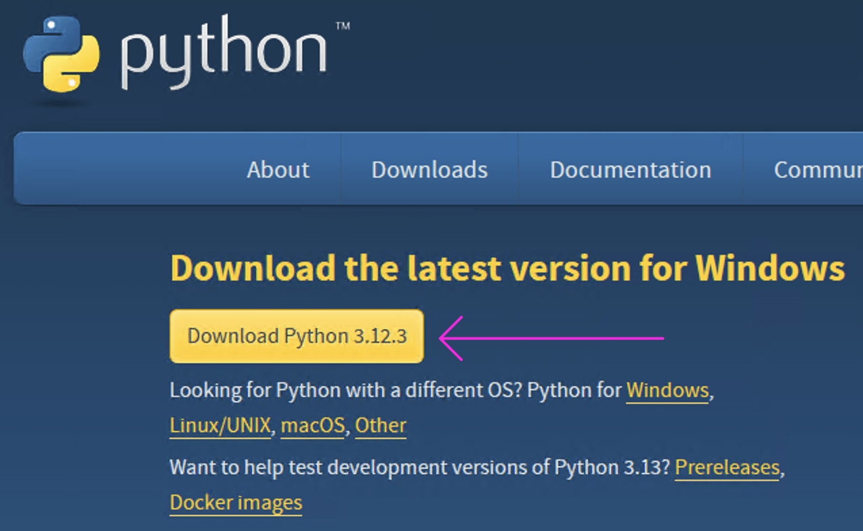Expand the Community dropdown menu

(816, 169)
